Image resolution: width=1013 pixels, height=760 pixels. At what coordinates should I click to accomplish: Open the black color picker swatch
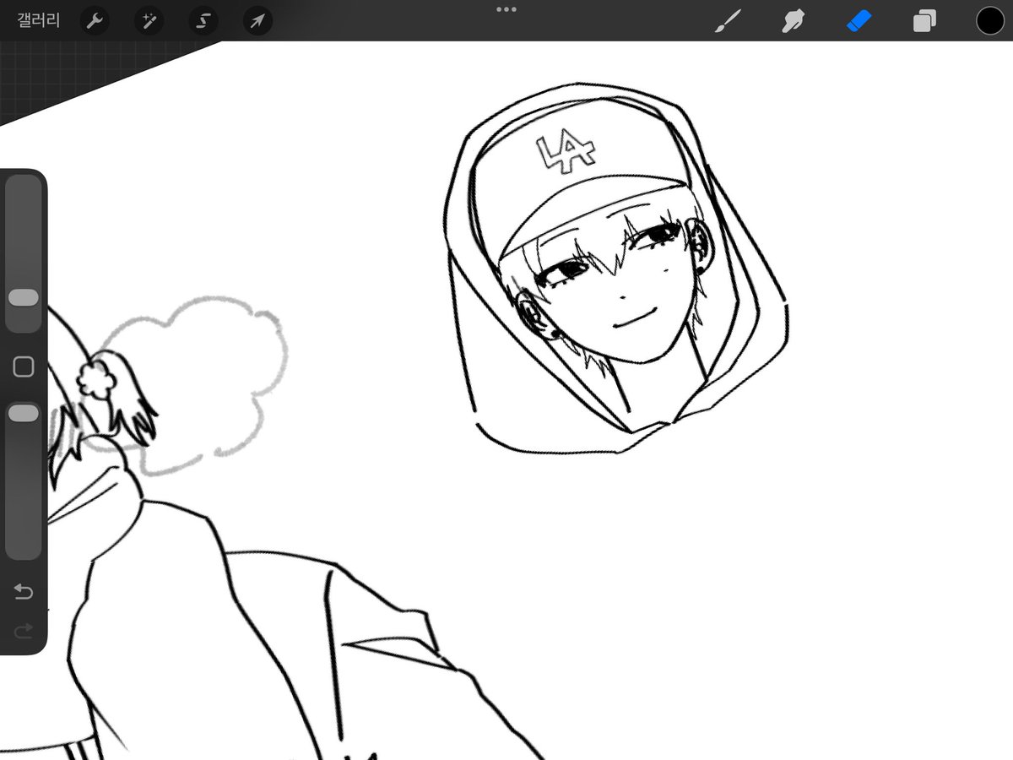click(x=990, y=20)
